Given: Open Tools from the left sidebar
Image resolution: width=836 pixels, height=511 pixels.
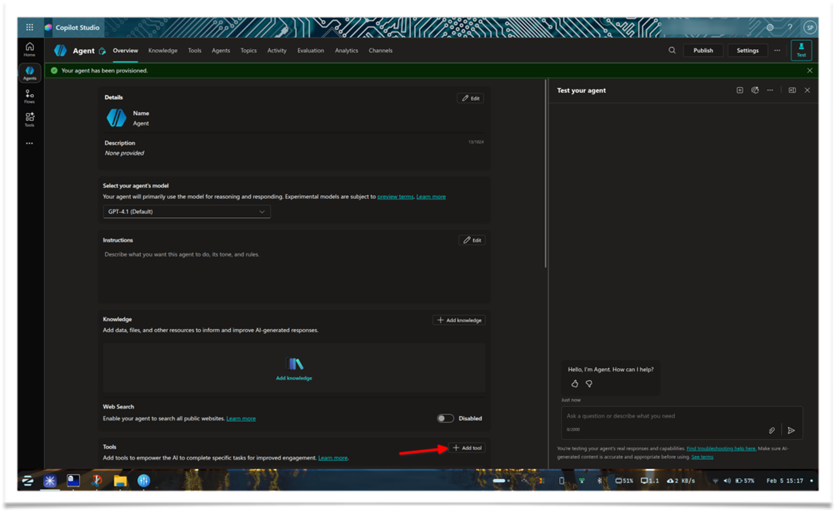Looking at the screenshot, I should pos(30,119).
